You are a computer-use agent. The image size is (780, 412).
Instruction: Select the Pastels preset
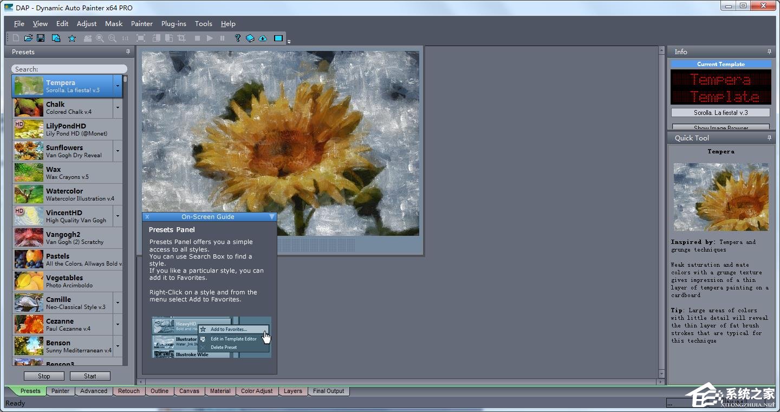click(x=67, y=260)
